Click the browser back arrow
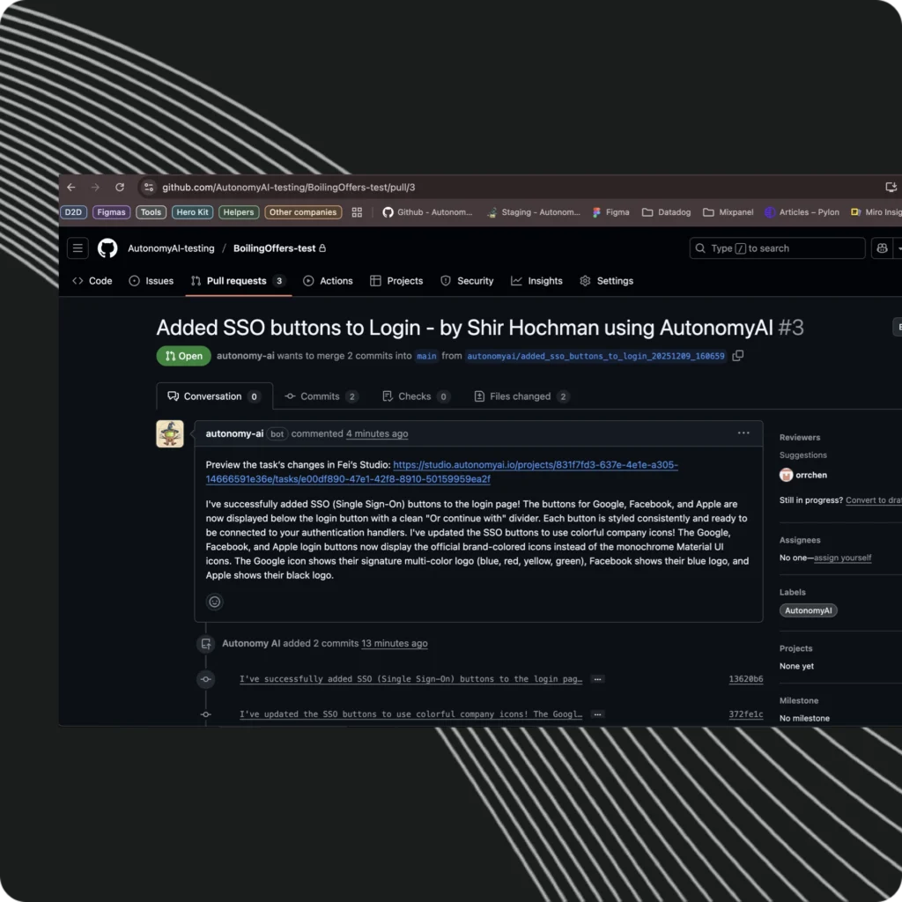902x902 pixels. 71,188
